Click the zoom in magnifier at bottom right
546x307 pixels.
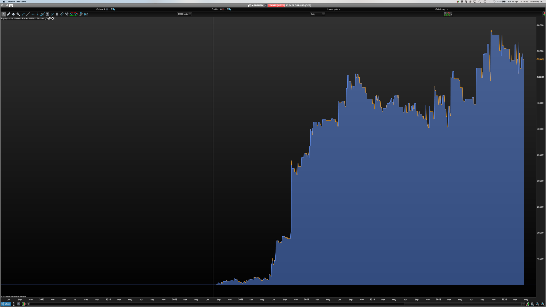coord(543,304)
